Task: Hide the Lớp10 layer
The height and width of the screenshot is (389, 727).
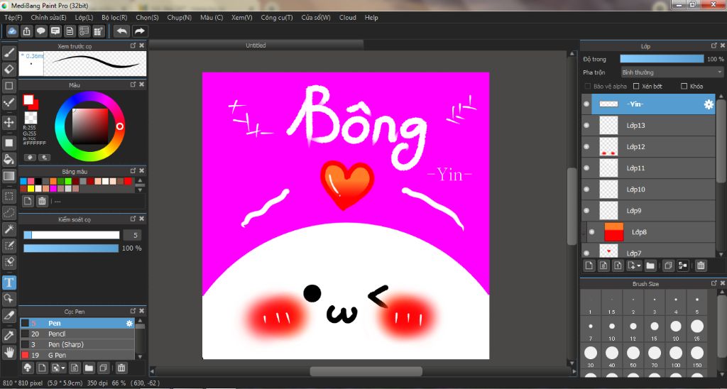Action: pos(586,189)
